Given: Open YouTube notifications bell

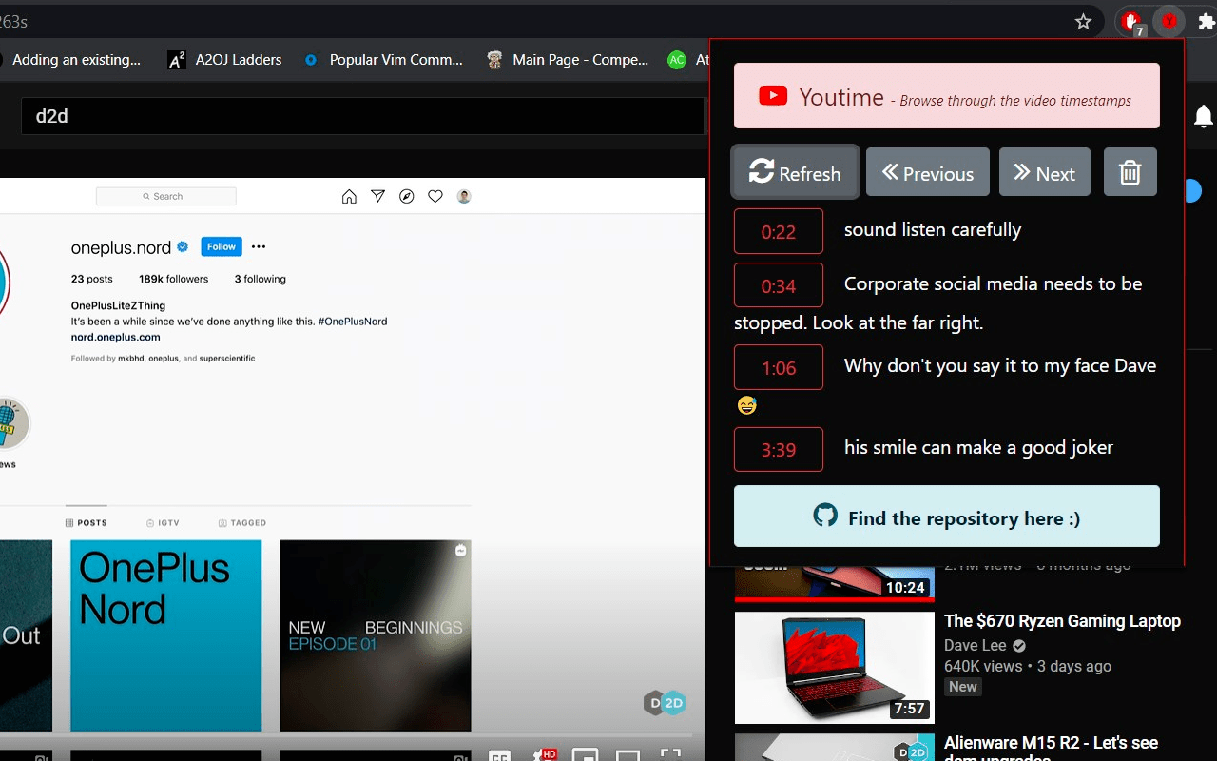Looking at the screenshot, I should pyautogui.click(x=1204, y=116).
